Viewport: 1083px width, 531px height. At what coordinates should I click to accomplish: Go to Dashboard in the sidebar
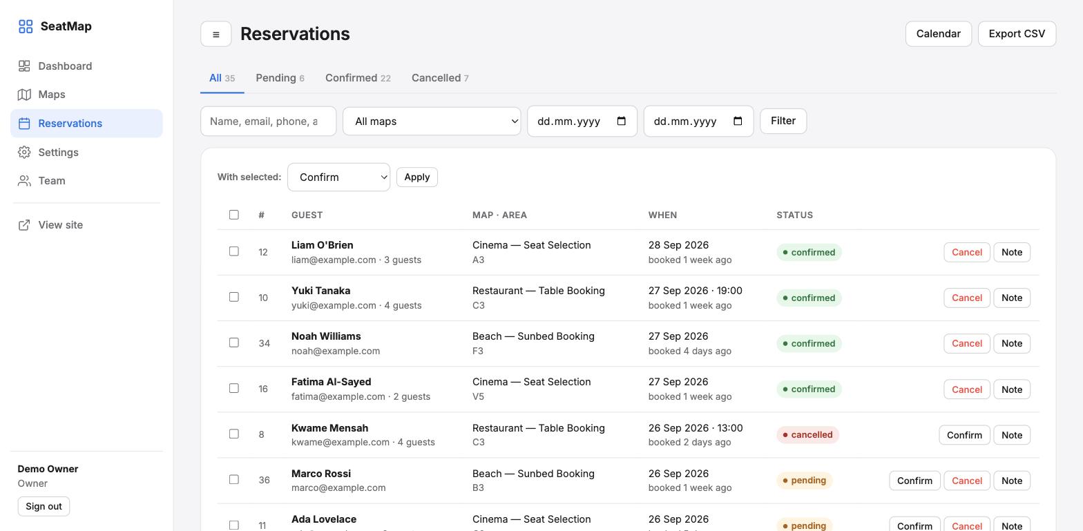pos(86,66)
